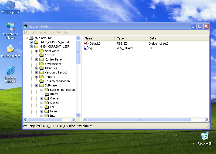The image size is (216, 154).
Task: Select the (Default) string value icon
Action: point(86,43)
